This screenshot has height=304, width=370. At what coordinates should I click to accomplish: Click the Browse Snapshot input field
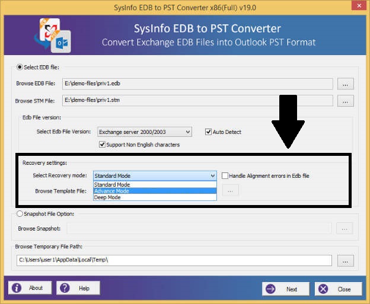point(199,228)
